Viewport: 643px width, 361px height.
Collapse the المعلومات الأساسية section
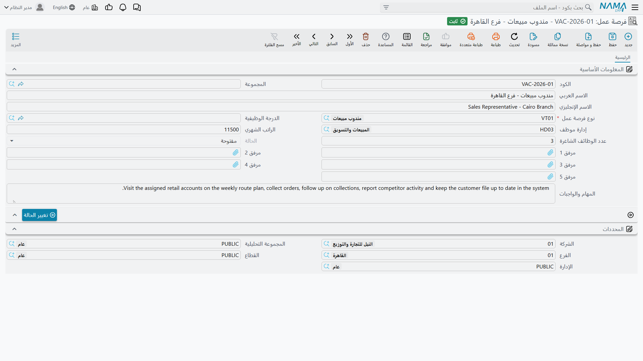click(14, 69)
